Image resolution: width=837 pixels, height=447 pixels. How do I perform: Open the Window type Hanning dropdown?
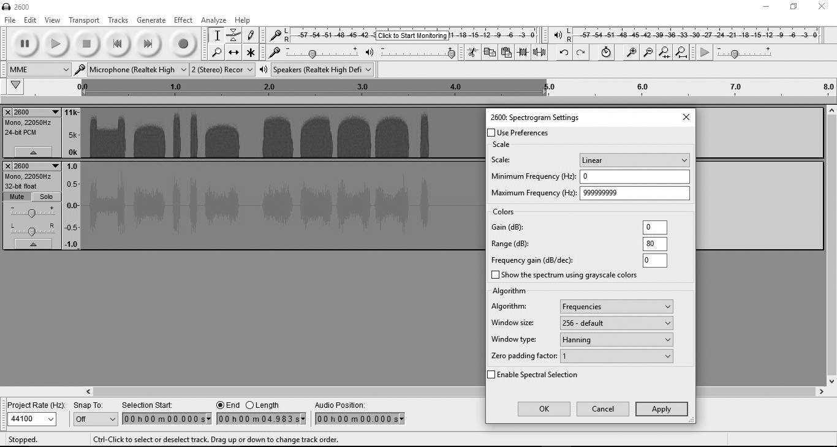coord(616,340)
